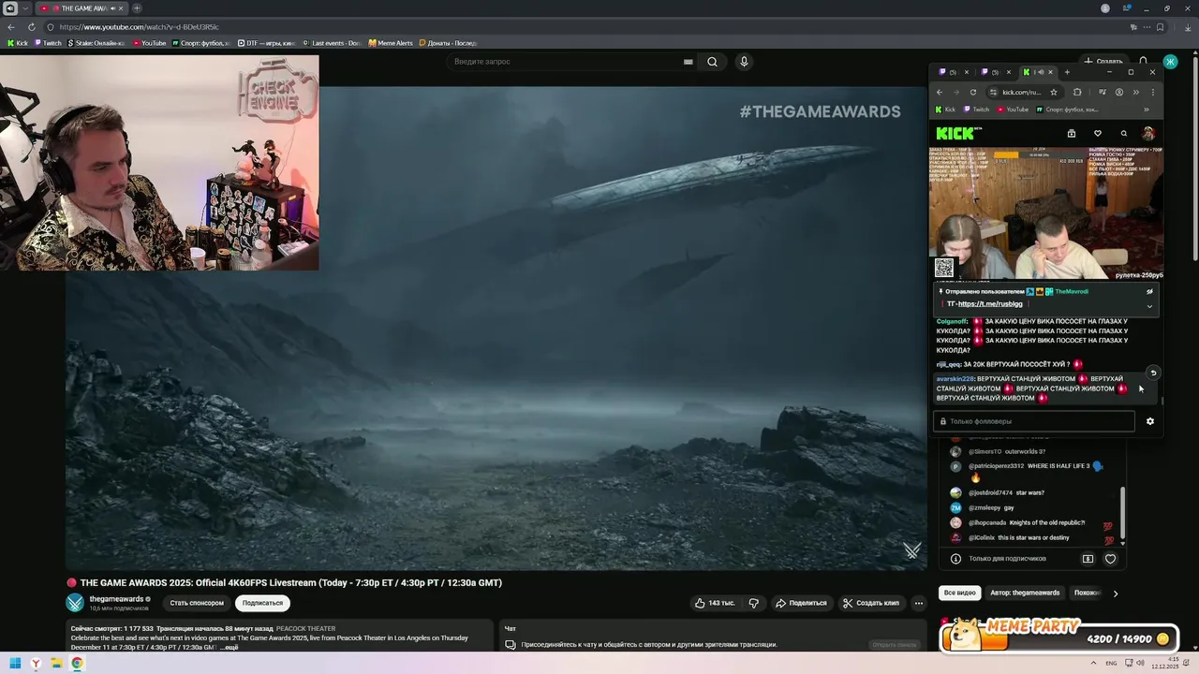Image resolution: width=1199 pixels, height=674 pixels.
Task: Dislike the livestream video
Action: pyautogui.click(x=753, y=603)
